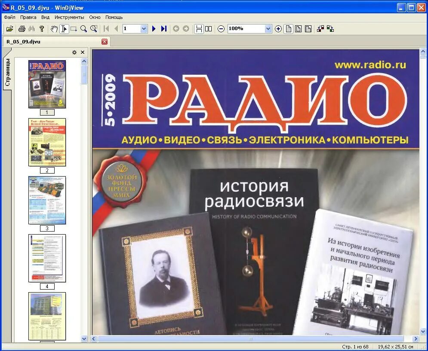Viewport: 428px width, 351px height.
Task: Go to previous page arrow
Action: click(x=116, y=29)
